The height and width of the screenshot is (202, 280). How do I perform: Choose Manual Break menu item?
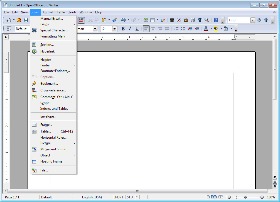(53, 19)
